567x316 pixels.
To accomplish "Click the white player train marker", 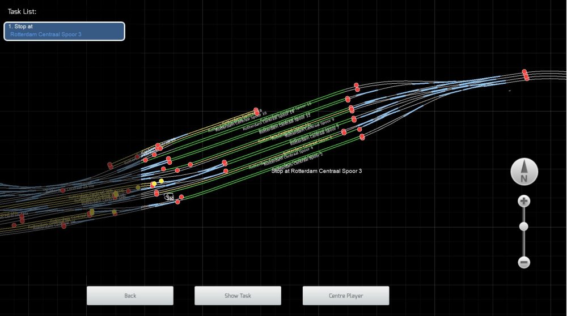I will coord(168,197).
